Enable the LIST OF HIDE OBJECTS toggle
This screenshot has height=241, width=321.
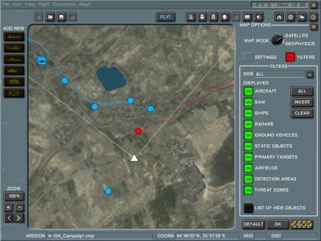point(248,208)
